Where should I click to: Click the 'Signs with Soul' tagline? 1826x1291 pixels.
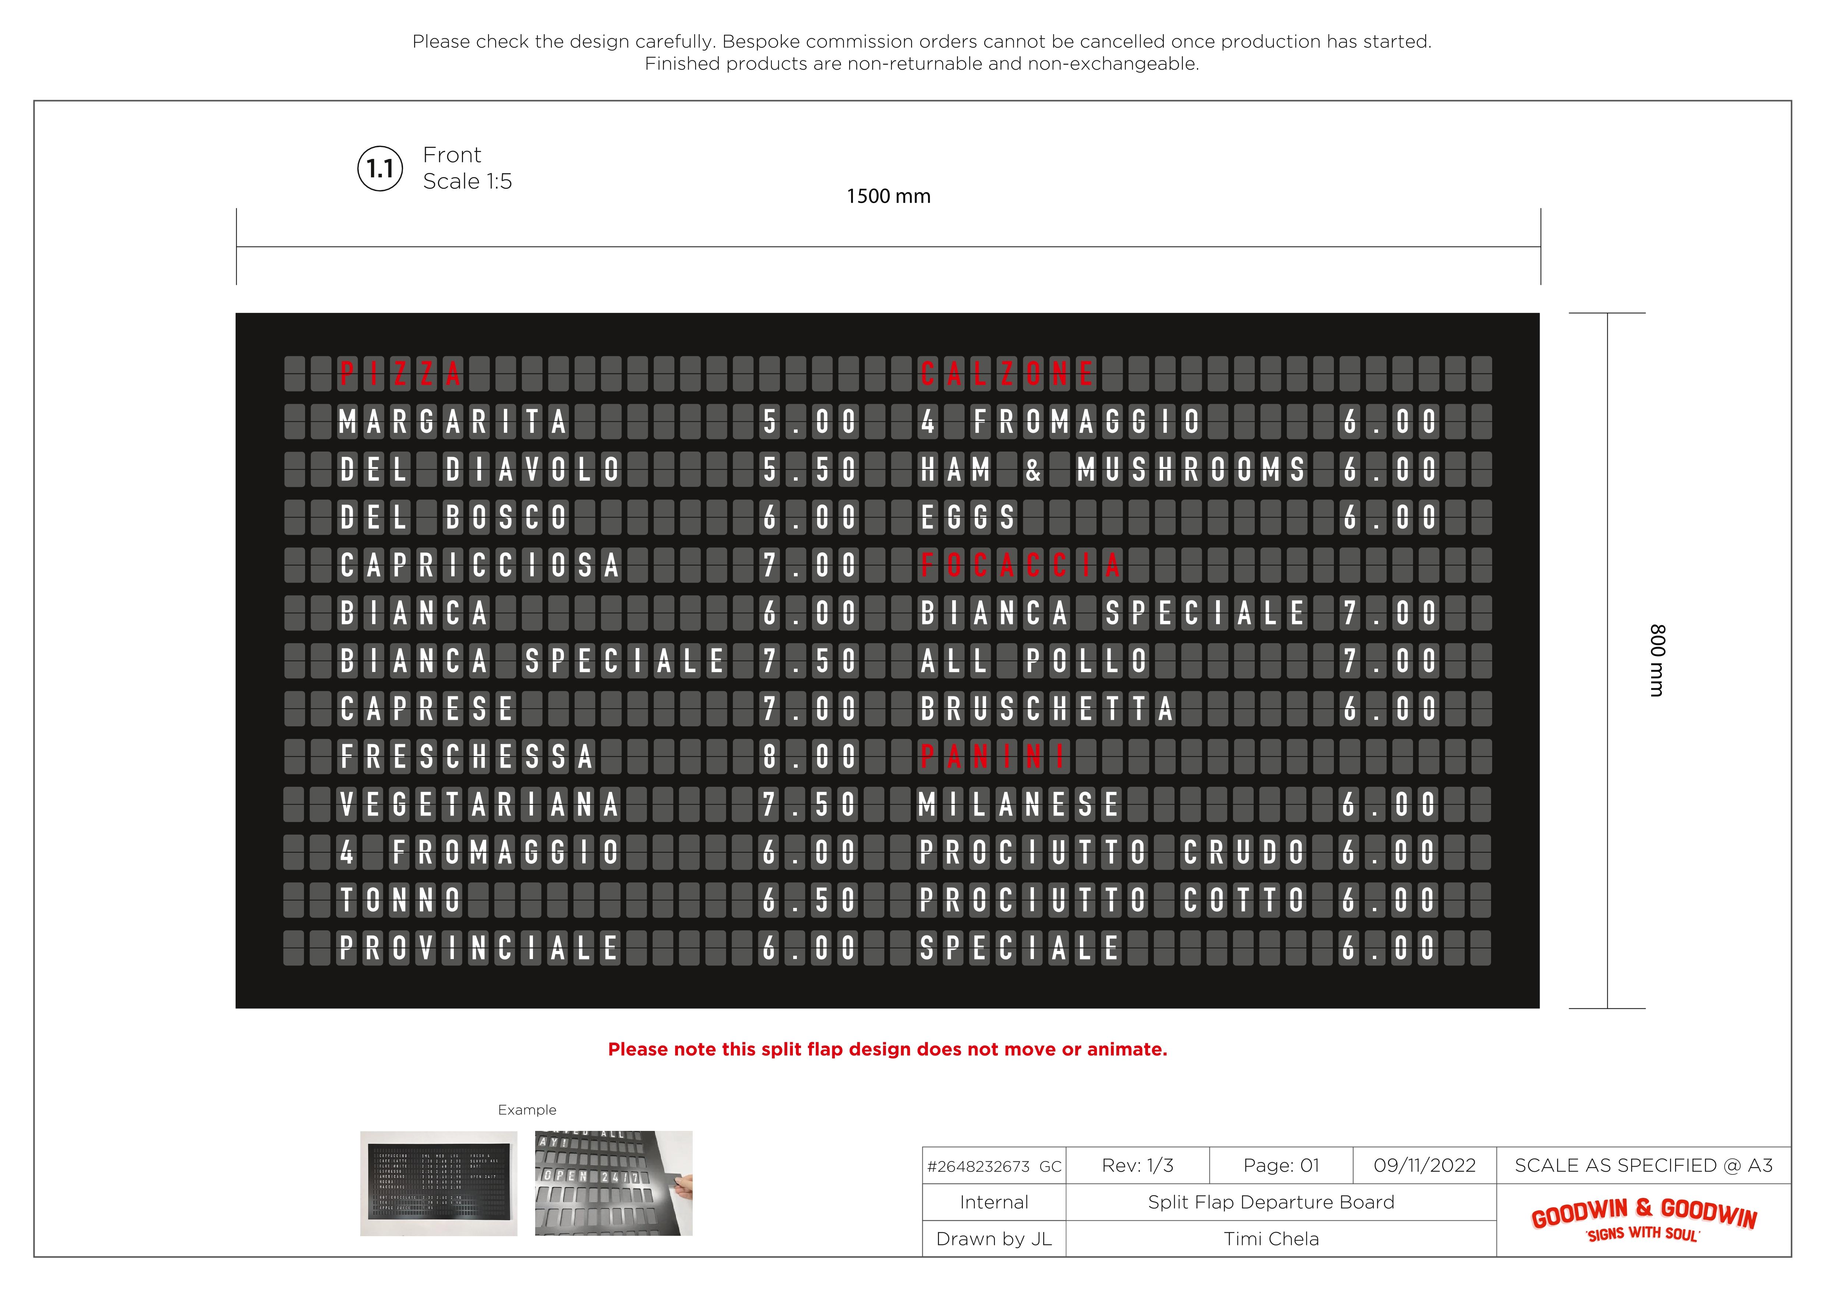(1643, 1235)
